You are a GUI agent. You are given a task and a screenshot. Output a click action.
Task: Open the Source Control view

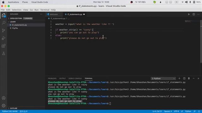pos(3,30)
